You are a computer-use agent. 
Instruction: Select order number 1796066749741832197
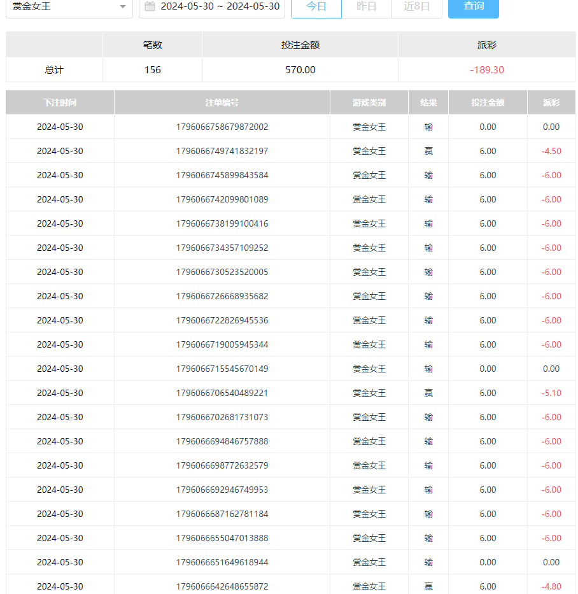pos(222,151)
